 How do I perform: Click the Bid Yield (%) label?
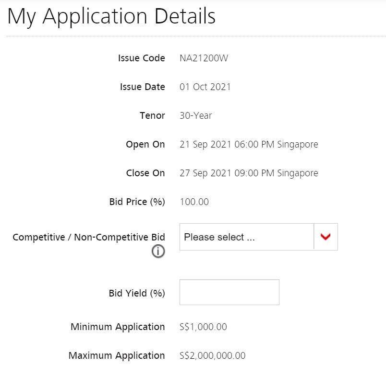[137, 293]
